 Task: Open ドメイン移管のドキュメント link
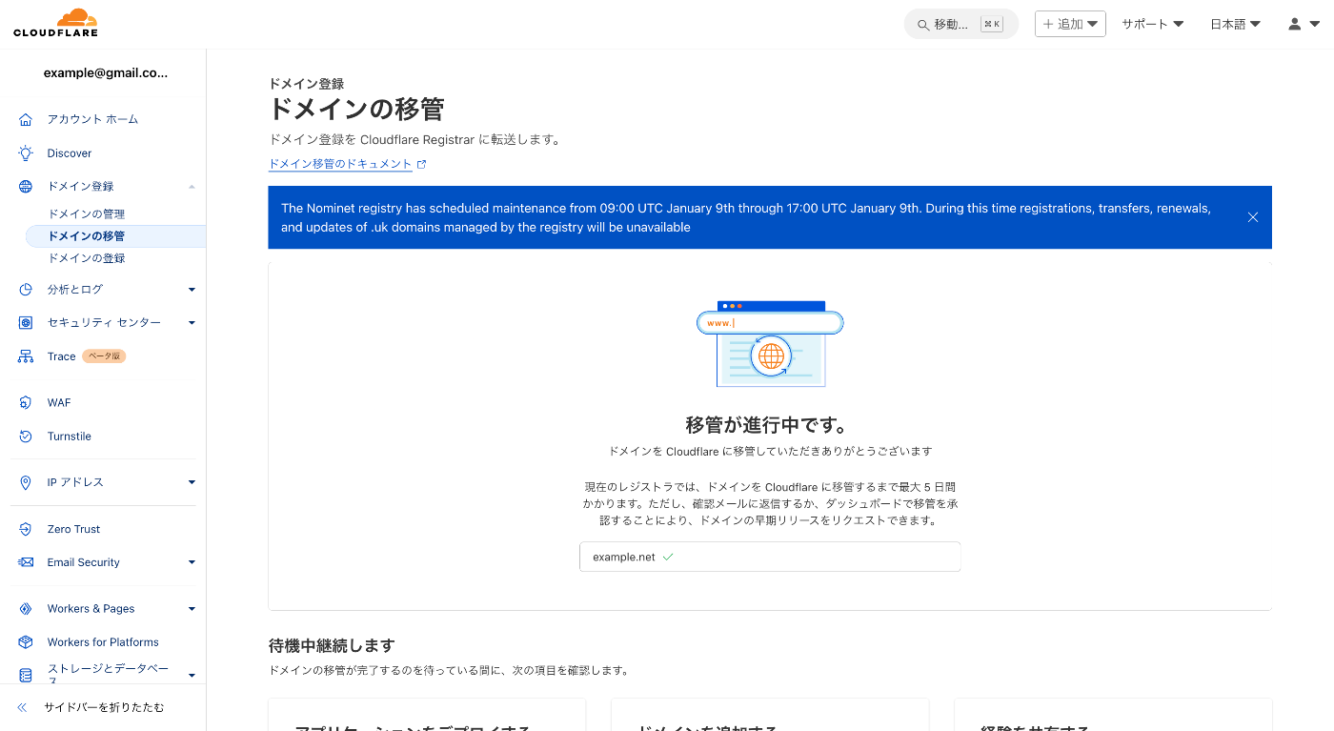(x=340, y=164)
